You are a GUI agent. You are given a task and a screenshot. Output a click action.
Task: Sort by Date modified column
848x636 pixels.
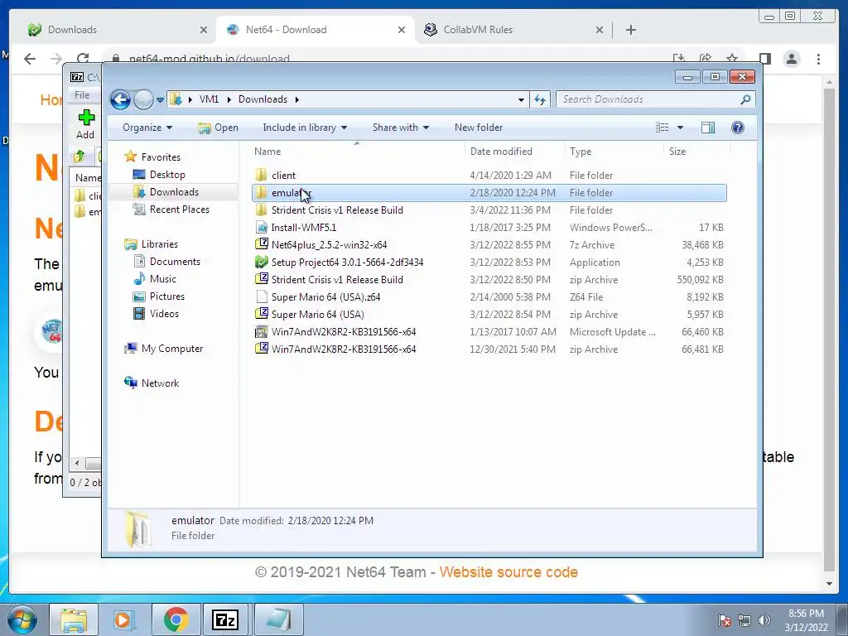pyautogui.click(x=513, y=152)
